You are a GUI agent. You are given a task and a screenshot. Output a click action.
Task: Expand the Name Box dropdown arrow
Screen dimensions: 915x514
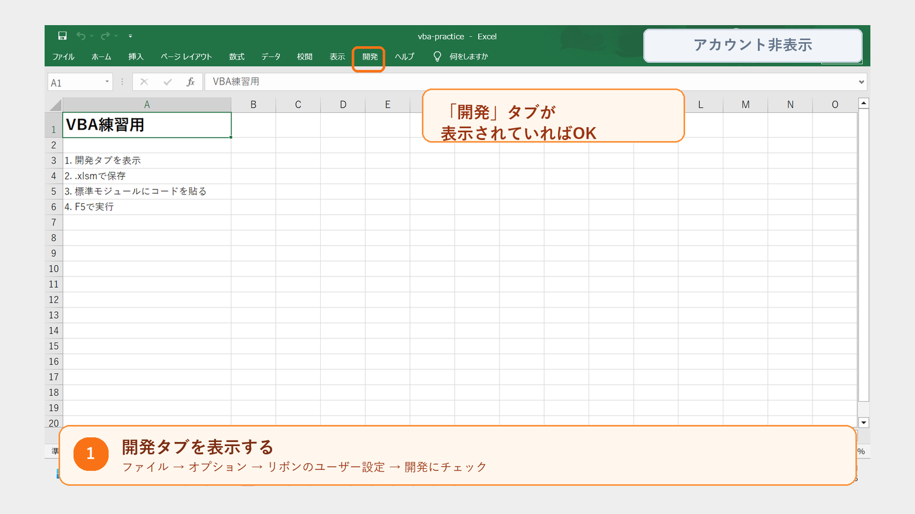(x=107, y=82)
